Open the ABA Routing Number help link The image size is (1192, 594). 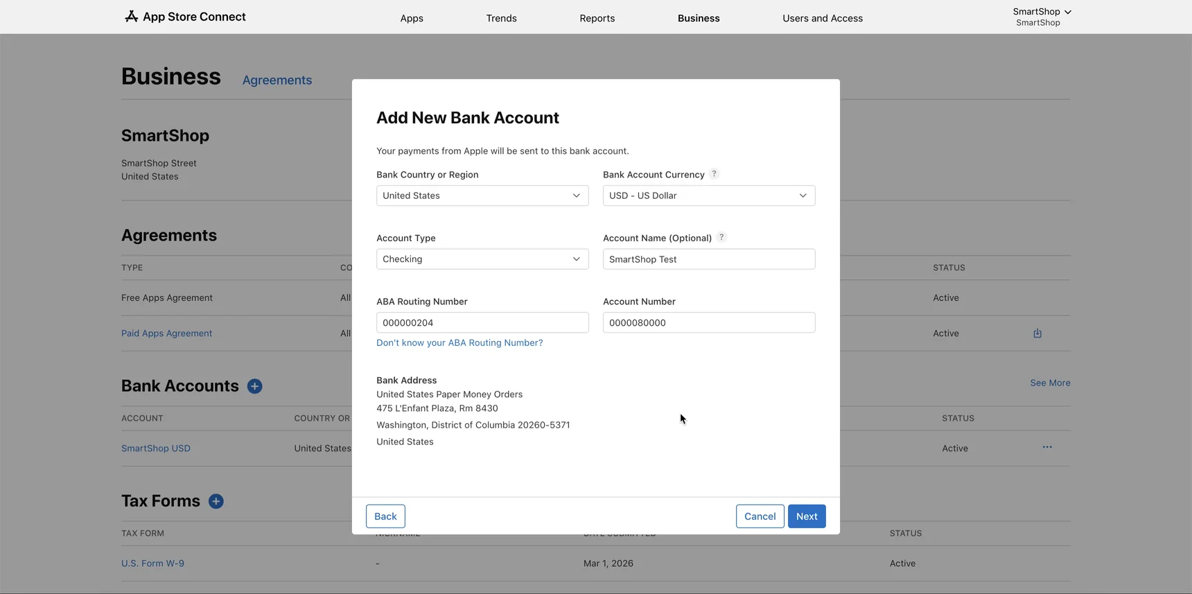[x=459, y=343]
